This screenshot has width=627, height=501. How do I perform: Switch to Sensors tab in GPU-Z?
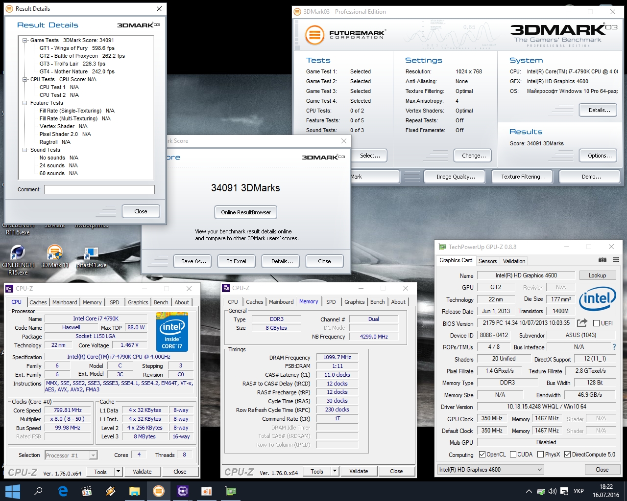[487, 261]
